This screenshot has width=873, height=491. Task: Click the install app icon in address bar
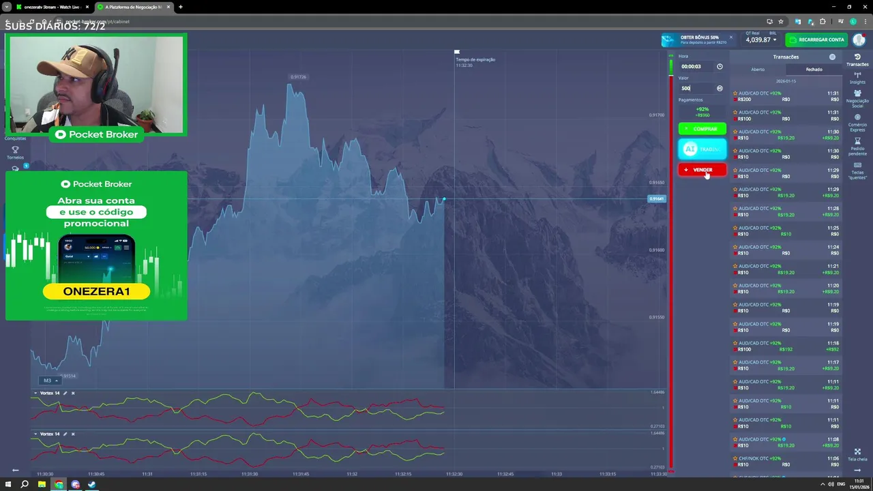(x=769, y=21)
